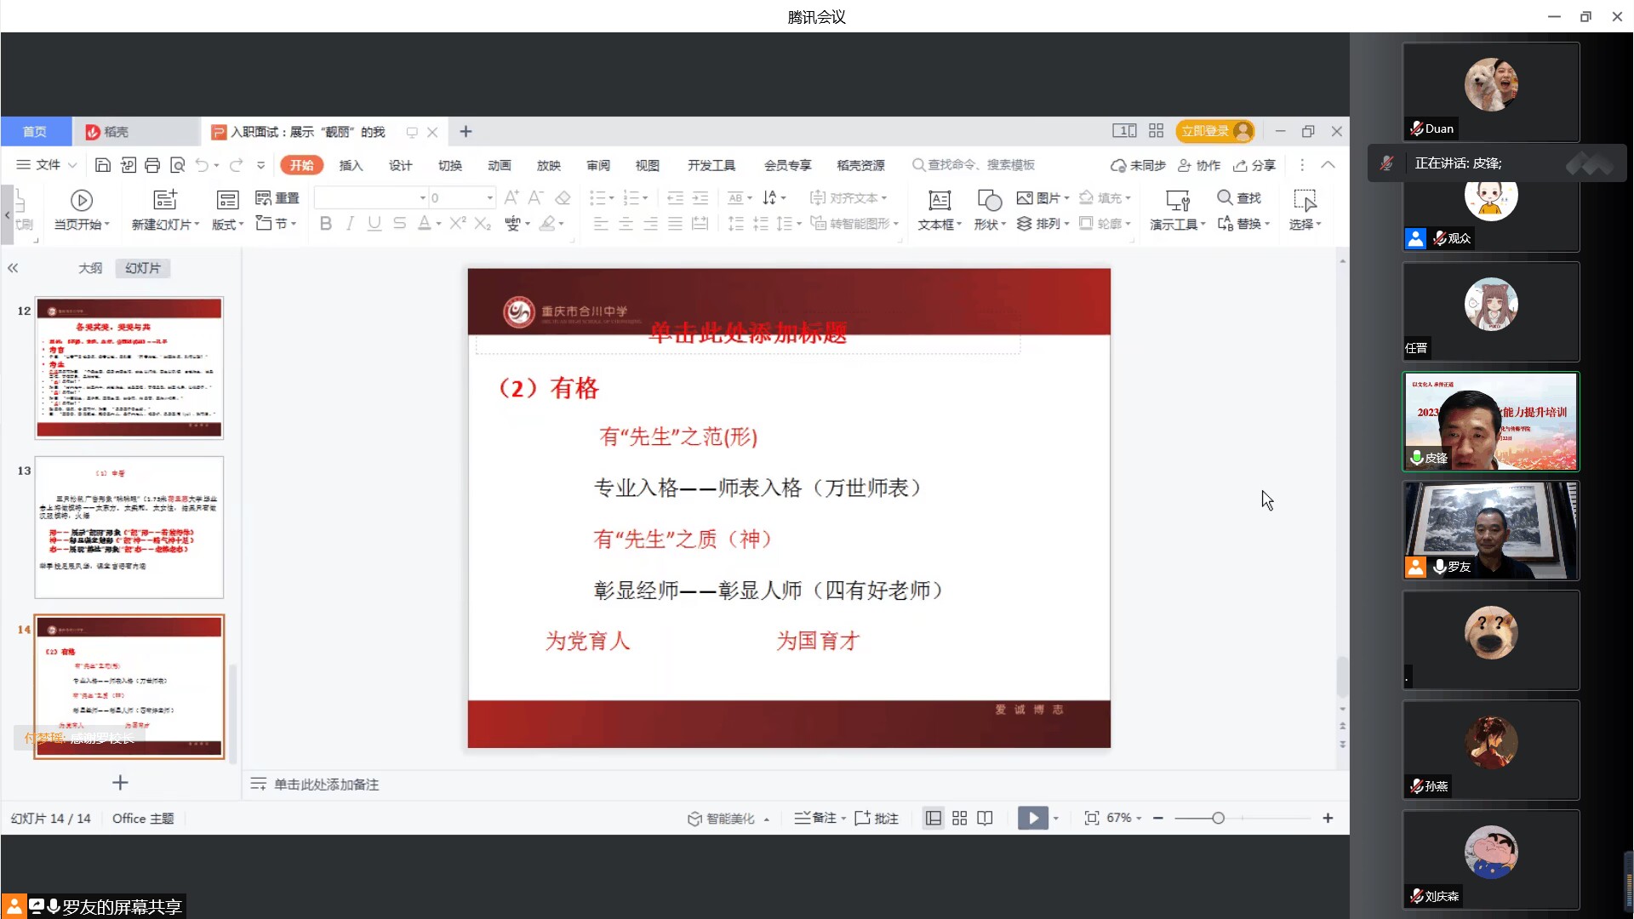This screenshot has width=1634, height=919.
Task: Click the Bold formatting icon
Action: pos(325,224)
